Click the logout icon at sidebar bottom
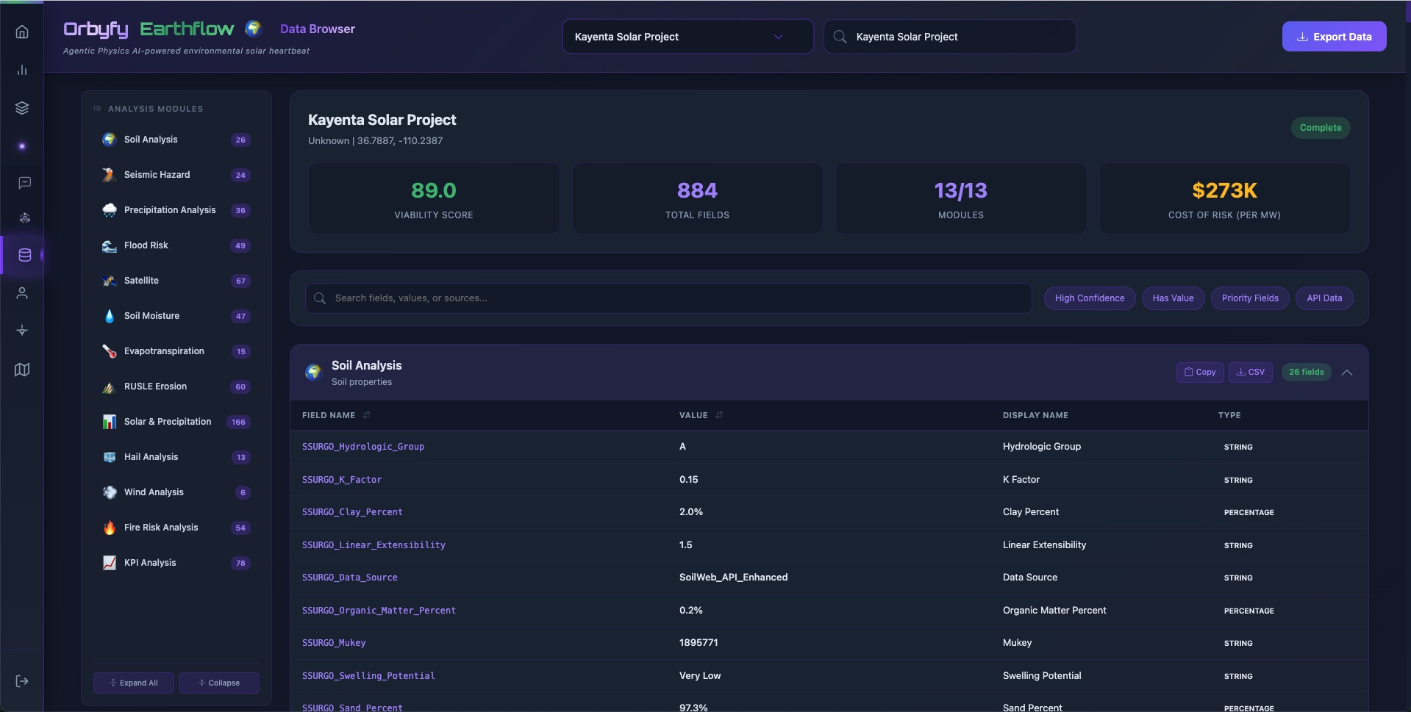Screen dimensions: 1411x712 22,681
